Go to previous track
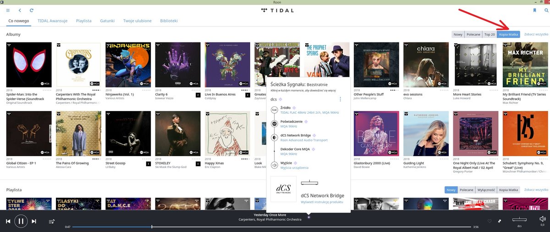 click(x=8, y=221)
